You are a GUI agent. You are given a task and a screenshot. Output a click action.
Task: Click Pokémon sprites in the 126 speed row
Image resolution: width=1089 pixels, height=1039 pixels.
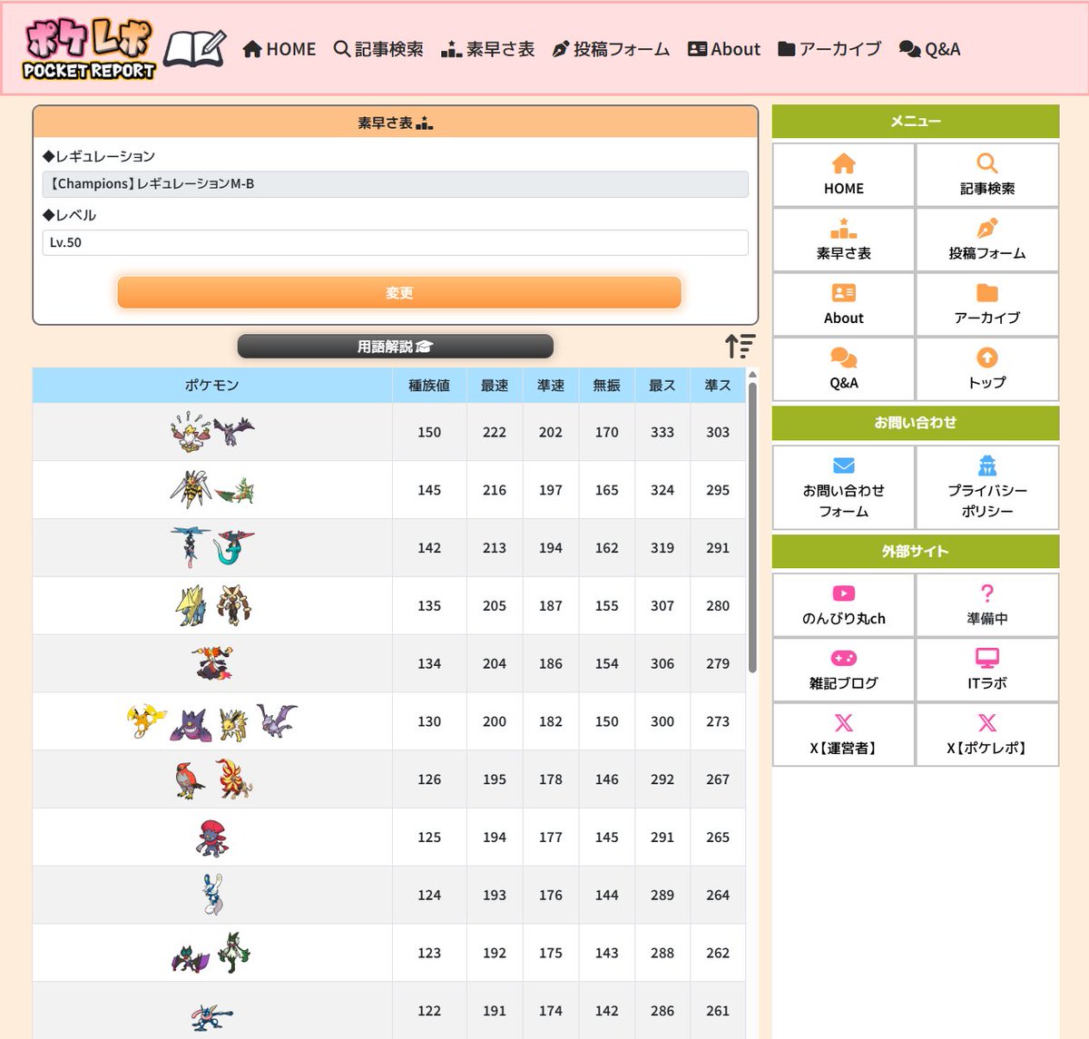[x=214, y=779]
